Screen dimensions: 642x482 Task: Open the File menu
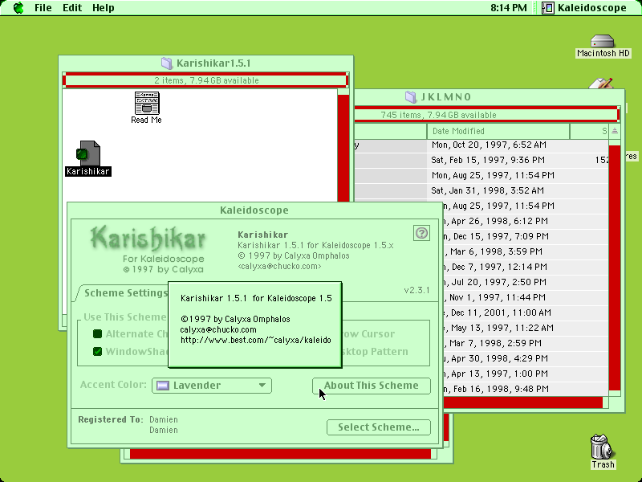click(x=43, y=8)
